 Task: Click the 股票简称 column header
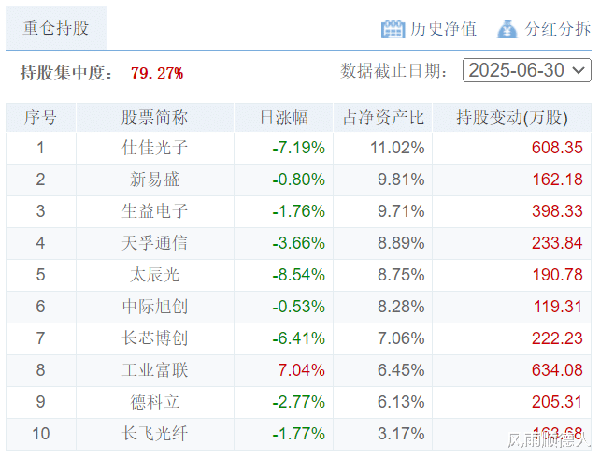click(155, 118)
